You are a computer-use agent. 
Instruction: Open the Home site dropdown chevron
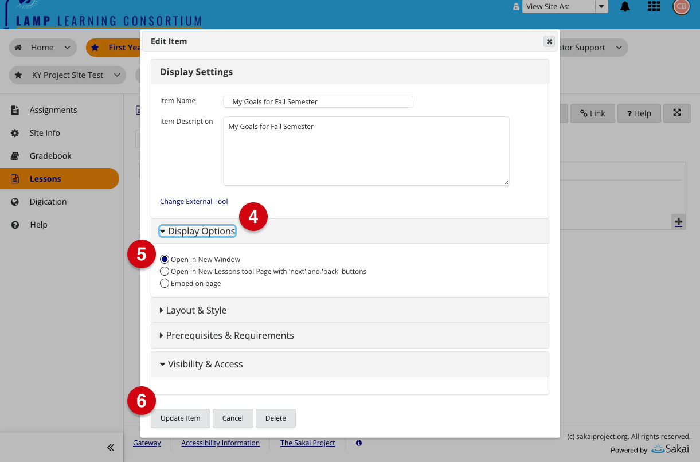click(x=68, y=48)
